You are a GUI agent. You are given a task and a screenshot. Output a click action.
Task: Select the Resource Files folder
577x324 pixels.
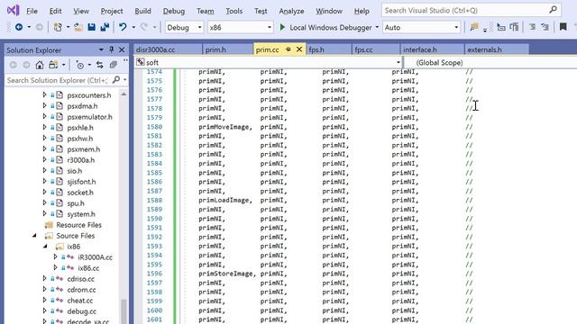[78, 225]
